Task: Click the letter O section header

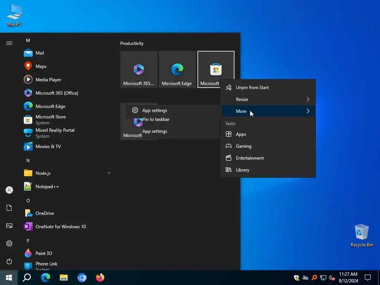Action: (28, 201)
